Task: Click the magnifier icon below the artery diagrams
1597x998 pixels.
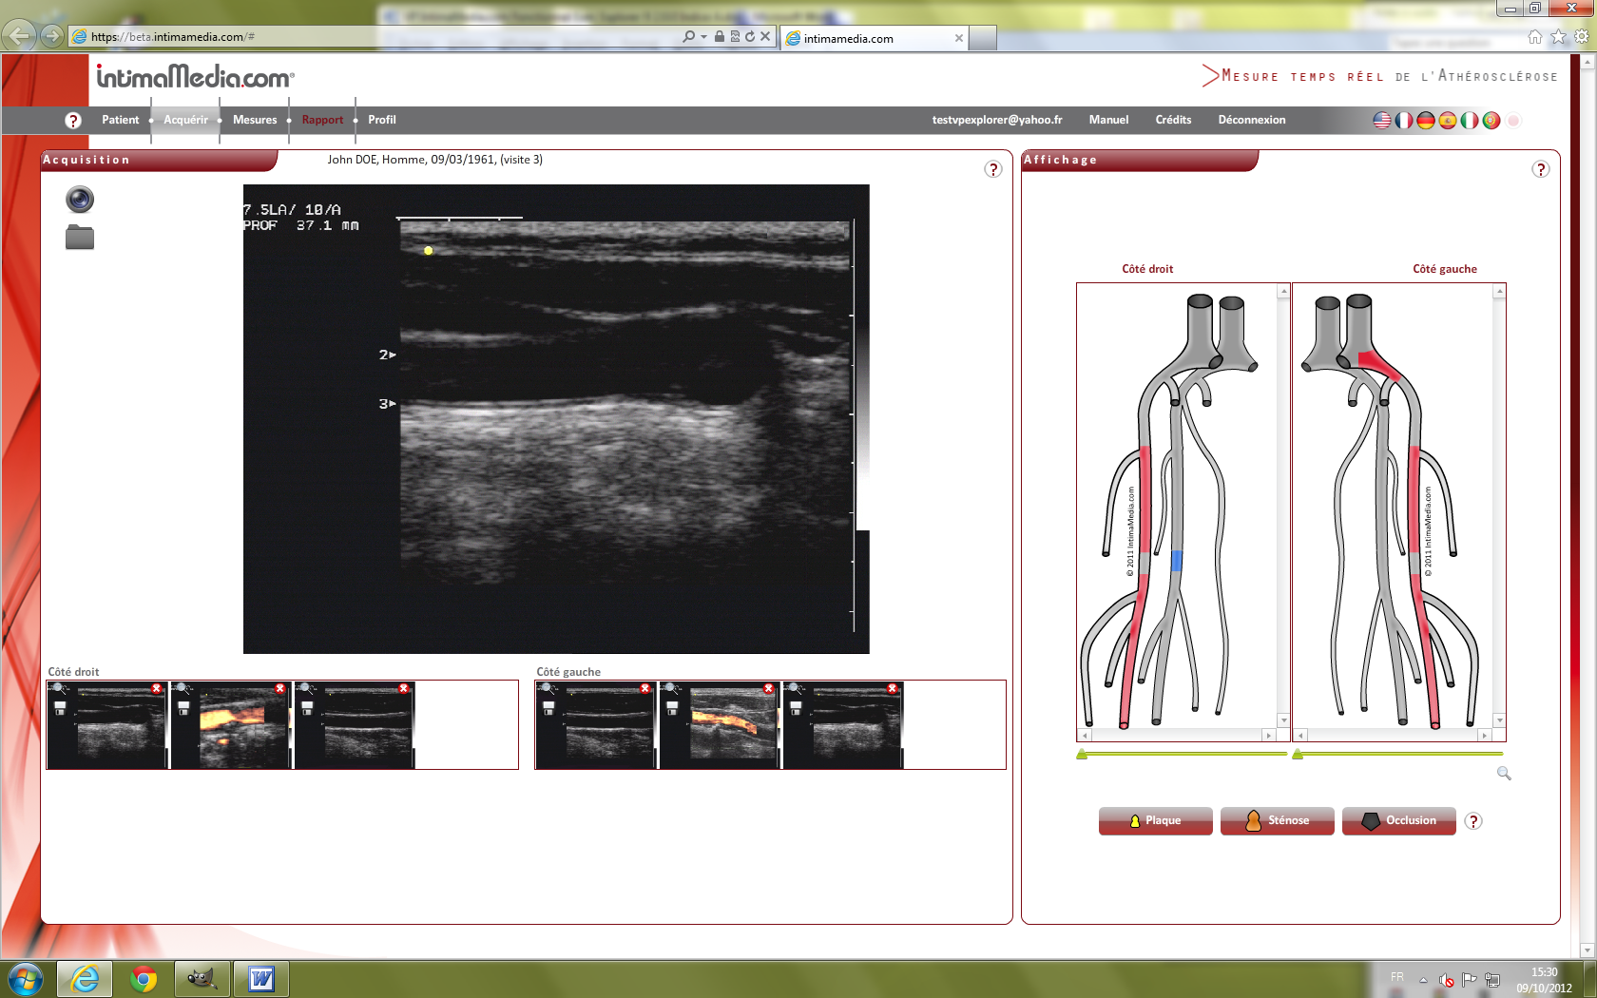Action: coord(1504,774)
